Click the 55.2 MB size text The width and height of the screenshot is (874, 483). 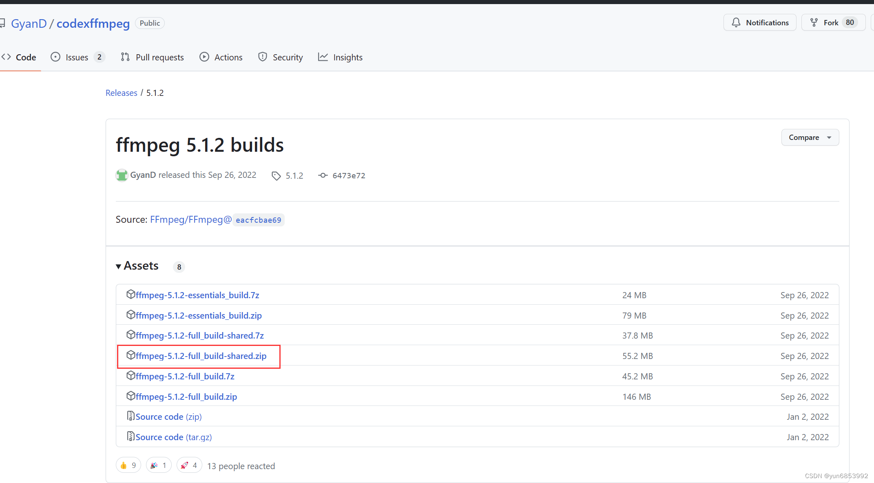coord(637,356)
